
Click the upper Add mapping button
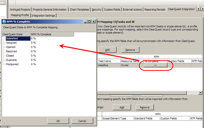pos(107,50)
